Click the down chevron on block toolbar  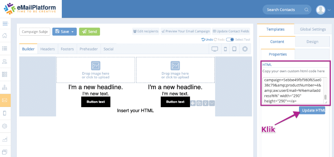[212, 103]
